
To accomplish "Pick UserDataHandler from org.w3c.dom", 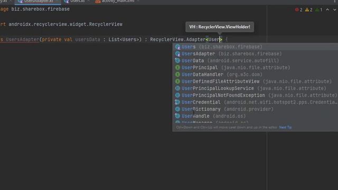I will [x=255, y=74].
